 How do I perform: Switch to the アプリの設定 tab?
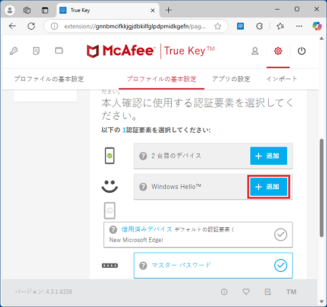231,79
